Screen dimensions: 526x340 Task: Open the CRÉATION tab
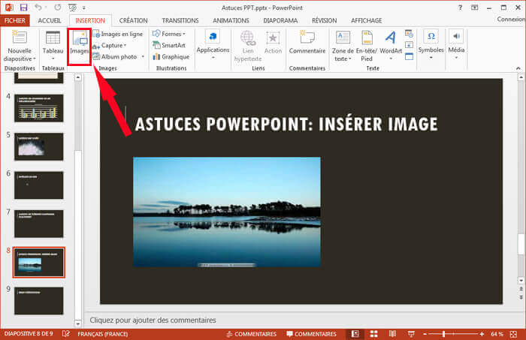[133, 20]
